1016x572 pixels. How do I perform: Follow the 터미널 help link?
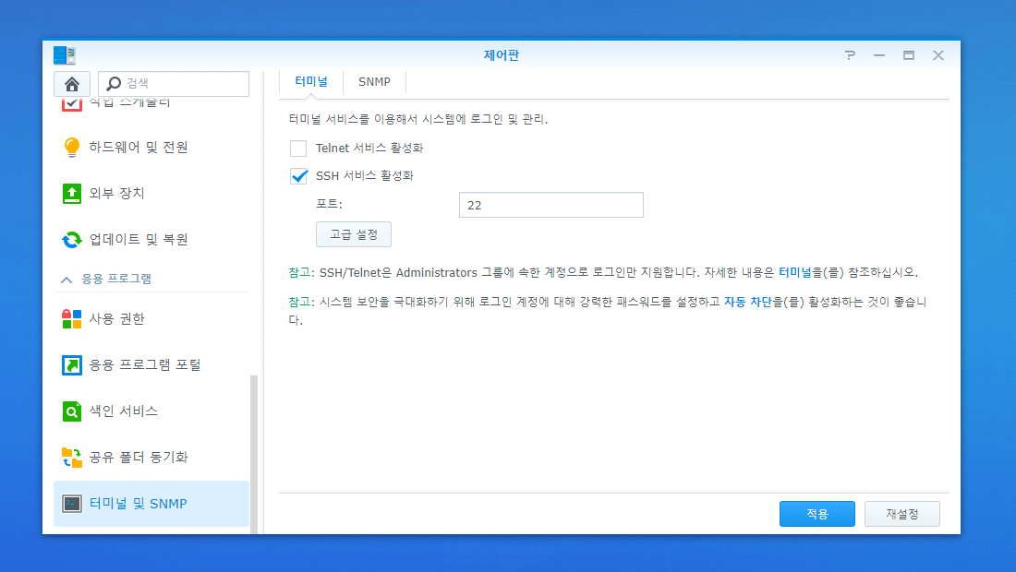pyautogui.click(x=795, y=272)
